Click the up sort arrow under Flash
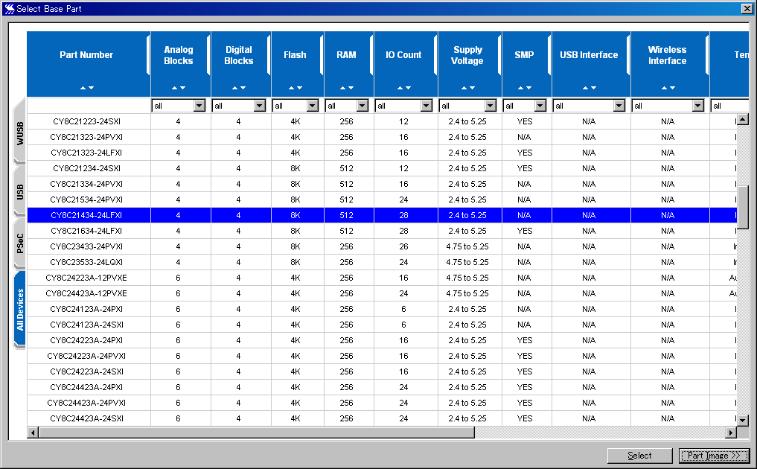757x469 pixels. coord(291,88)
